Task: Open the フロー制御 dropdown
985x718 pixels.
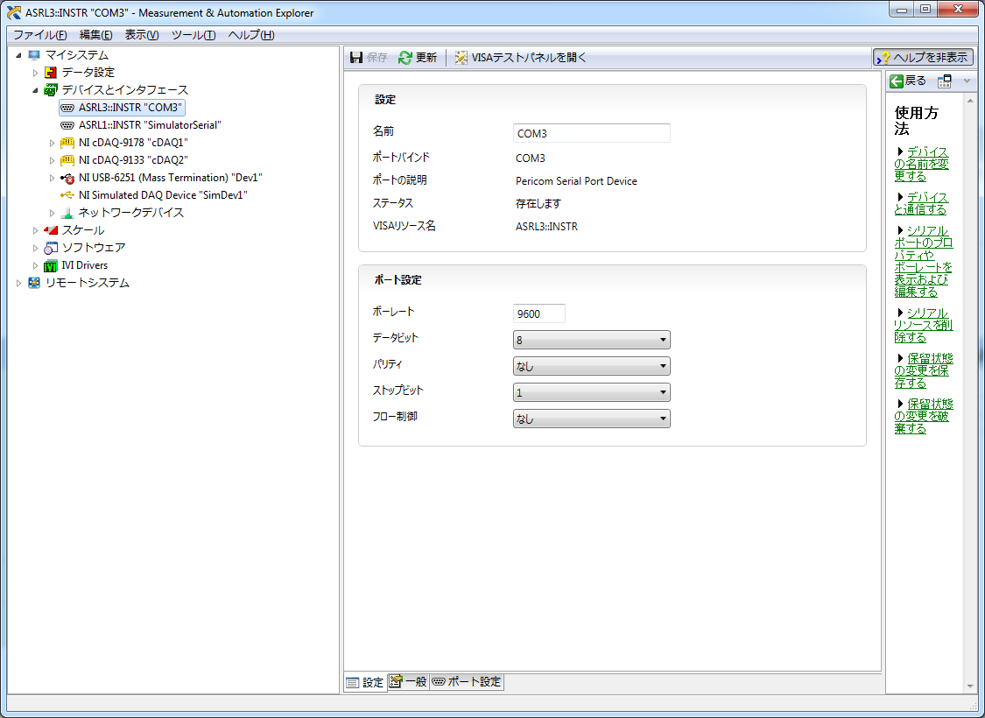Action: coord(592,419)
